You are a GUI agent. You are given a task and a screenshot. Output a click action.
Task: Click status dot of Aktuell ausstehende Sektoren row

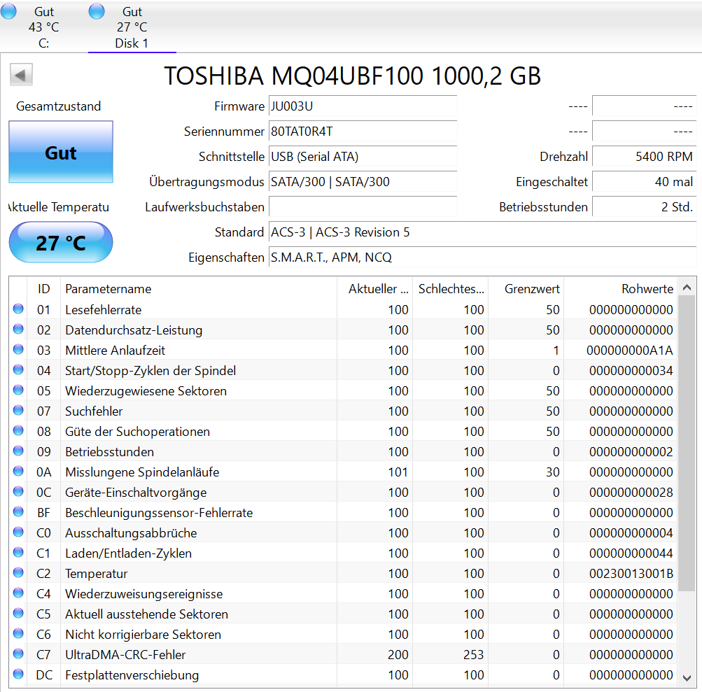(x=18, y=613)
